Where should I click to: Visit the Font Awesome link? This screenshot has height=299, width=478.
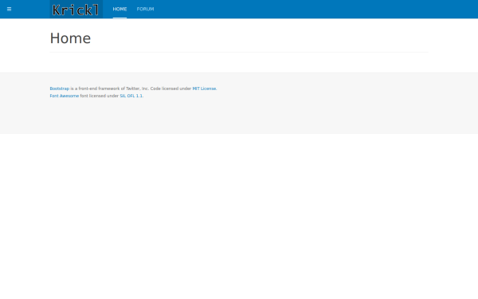coord(65,96)
